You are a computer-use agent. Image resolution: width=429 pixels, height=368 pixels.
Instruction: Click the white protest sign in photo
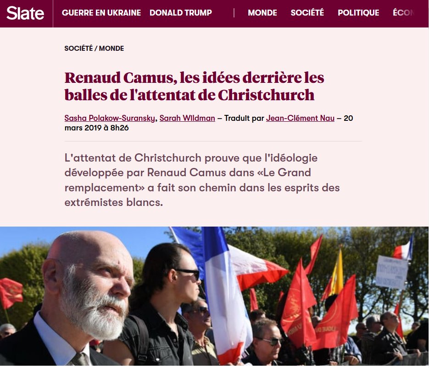click(x=392, y=272)
